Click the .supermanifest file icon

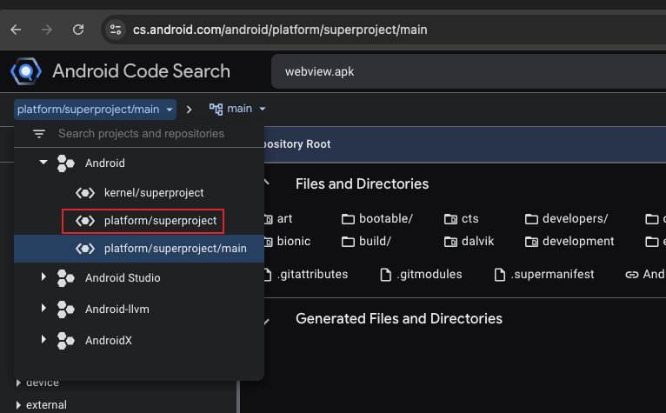tap(500, 275)
